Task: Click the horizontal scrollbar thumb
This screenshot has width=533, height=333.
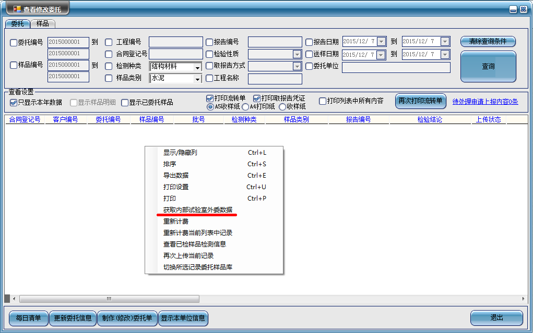Action: click(x=109, y=299)
